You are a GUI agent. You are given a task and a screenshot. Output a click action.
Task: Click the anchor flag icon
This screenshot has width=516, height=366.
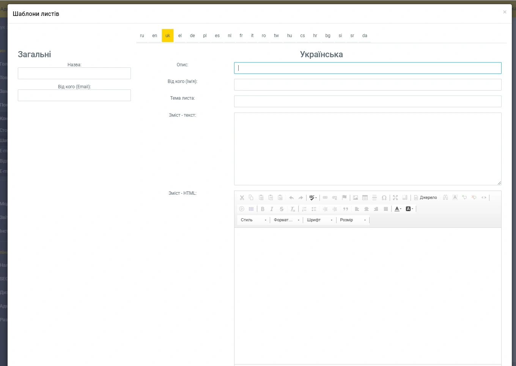pos(344,198)
